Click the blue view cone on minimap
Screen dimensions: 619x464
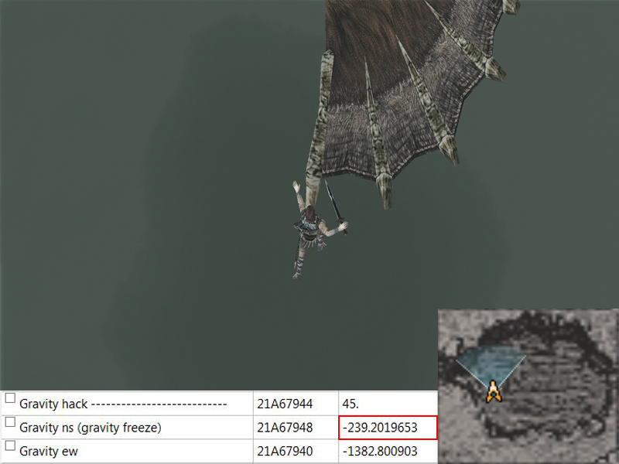(491, 366)
